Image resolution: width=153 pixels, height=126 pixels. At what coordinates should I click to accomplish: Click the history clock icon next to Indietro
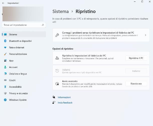(x=57, y=71)
